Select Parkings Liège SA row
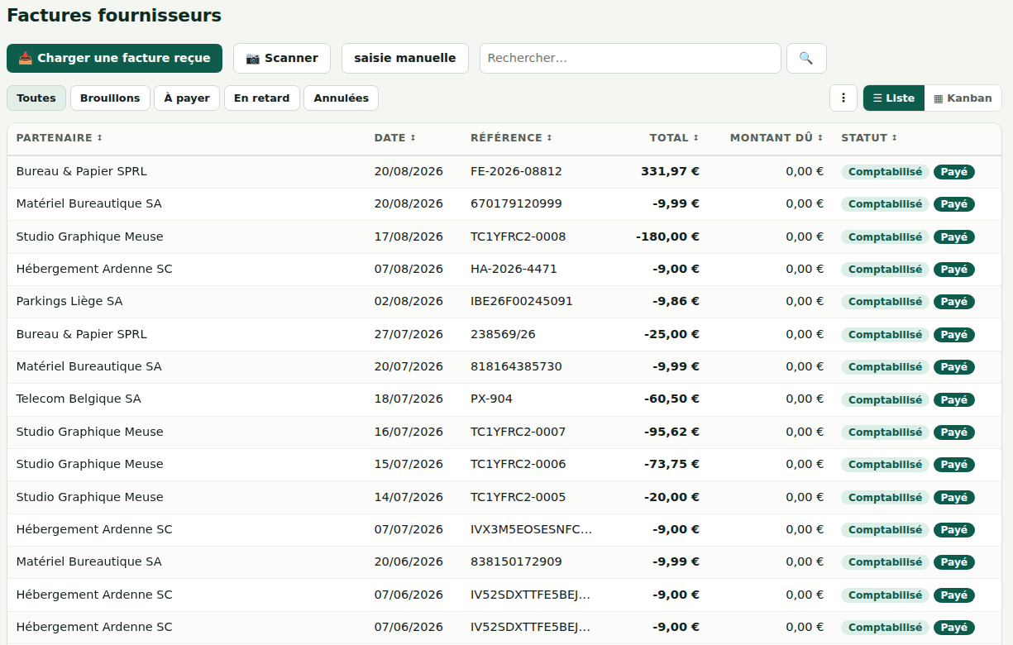The width and height of the screenshot is (1013, 645). click(x=504, y=302)
